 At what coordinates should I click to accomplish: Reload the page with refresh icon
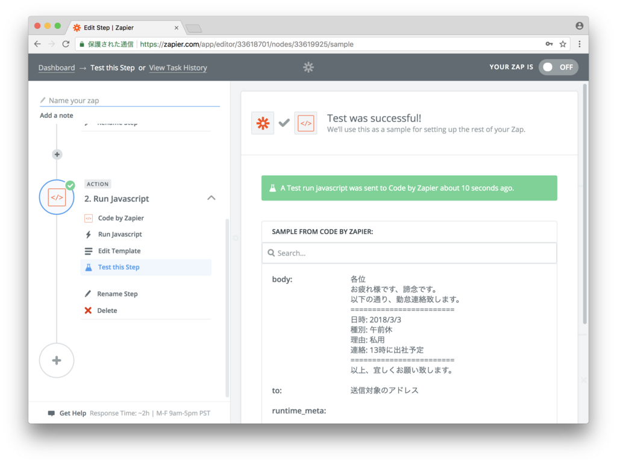point(66,44)
